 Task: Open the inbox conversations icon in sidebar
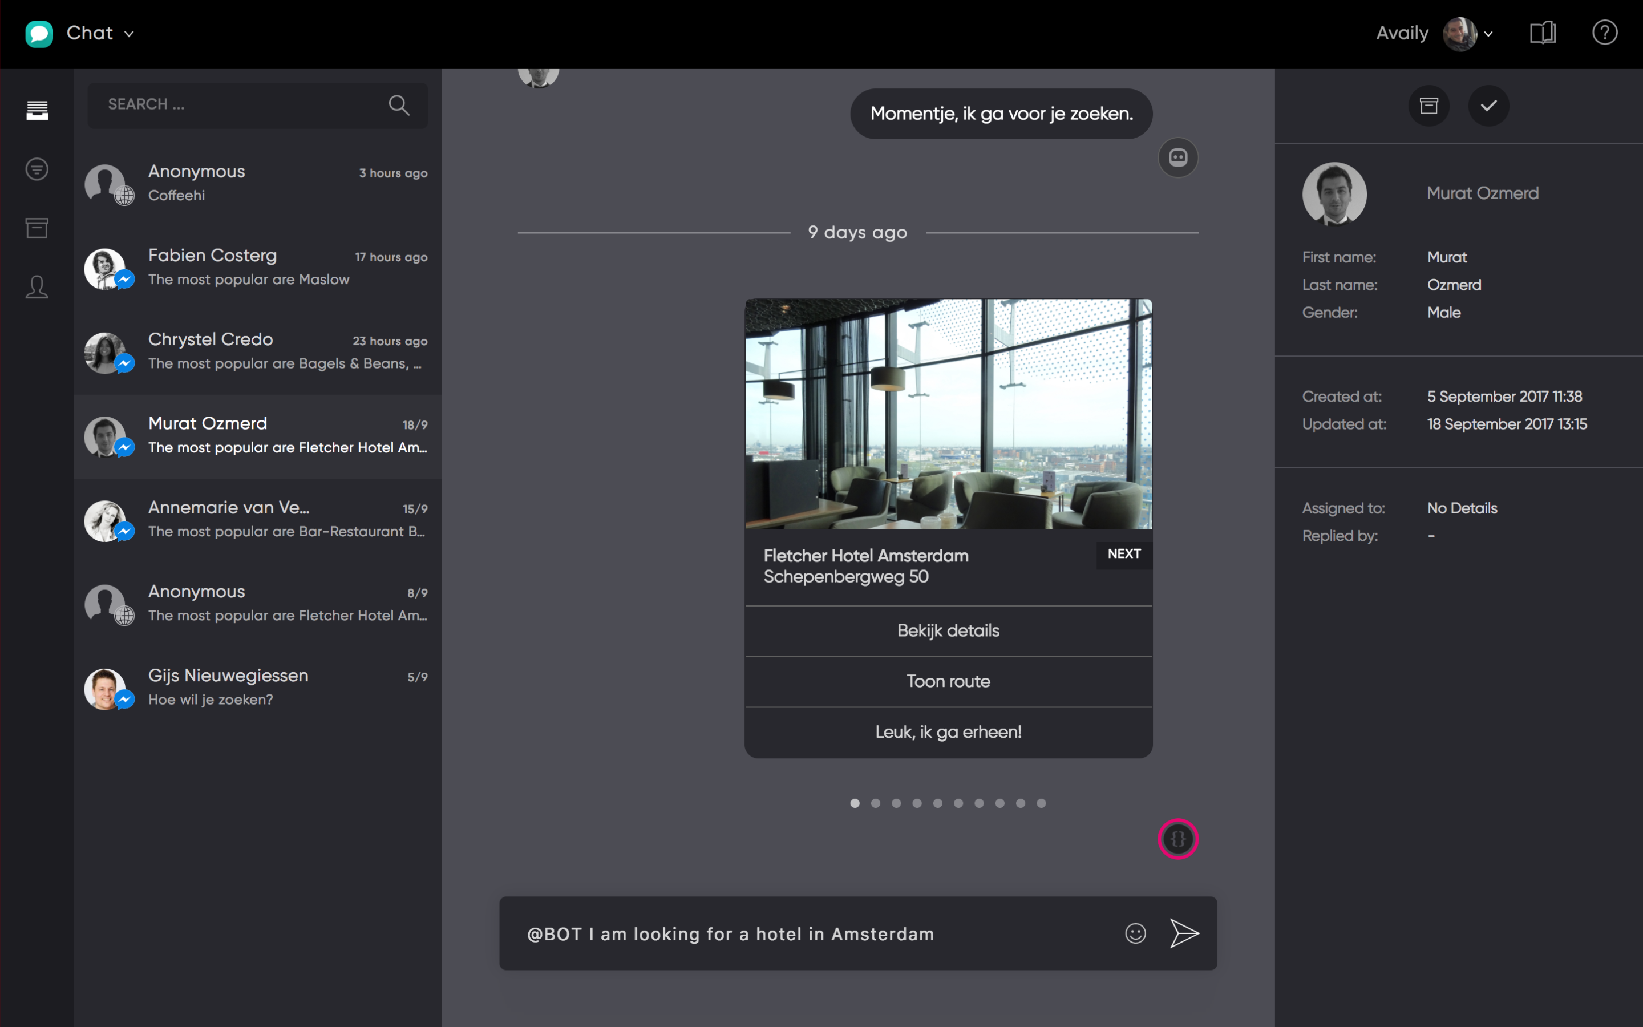pos(37,110)
